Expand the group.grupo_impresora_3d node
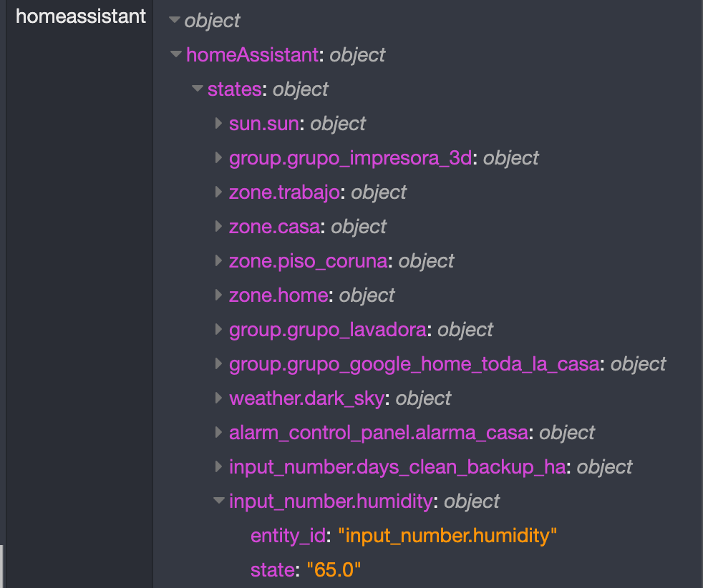The width and height of the screenshot is (703, 588). coord(218,157)
